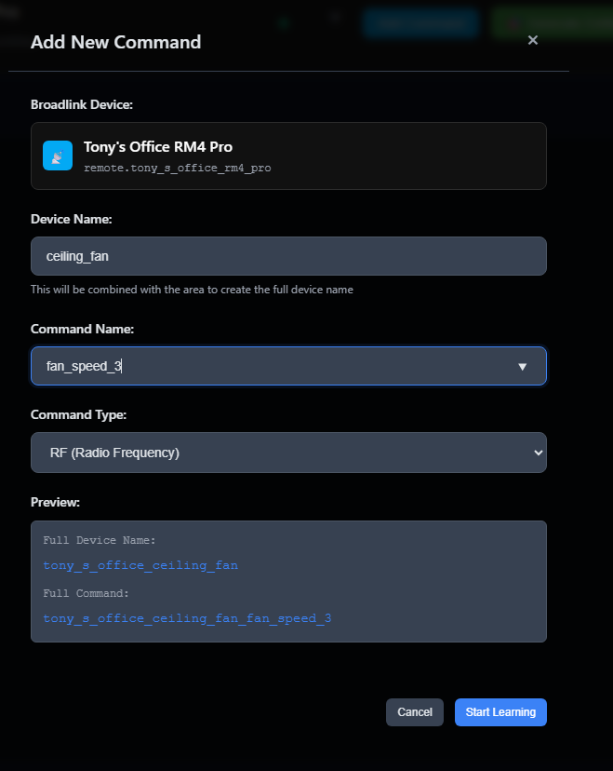
Task: Open the Command Type dropdown
Action: [288, 453]
